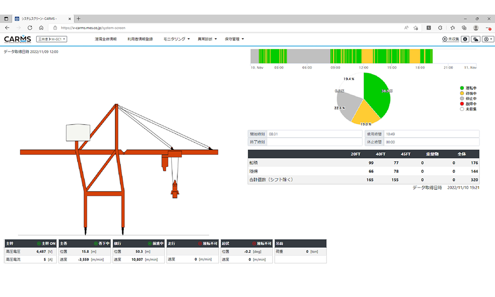Click the gray 22.6% pie slice
495x297 pixels.
coord(348,105)
